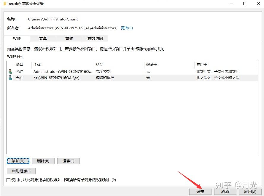Switch to the 审核 tab
The width and height of the screenshot is (264, 196).
(69, 38)
